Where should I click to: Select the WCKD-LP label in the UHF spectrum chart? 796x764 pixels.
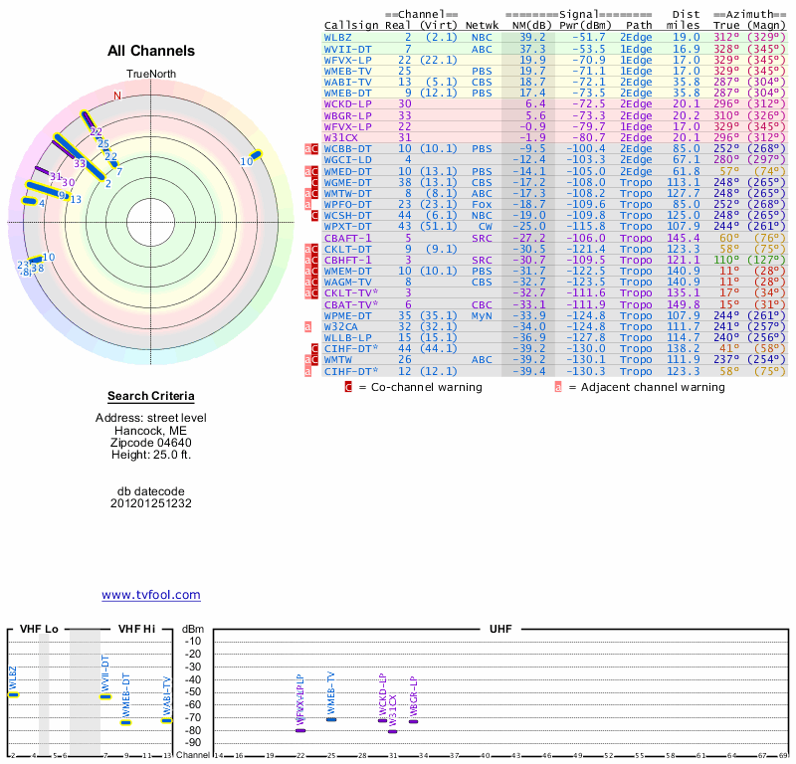[382, 692]
